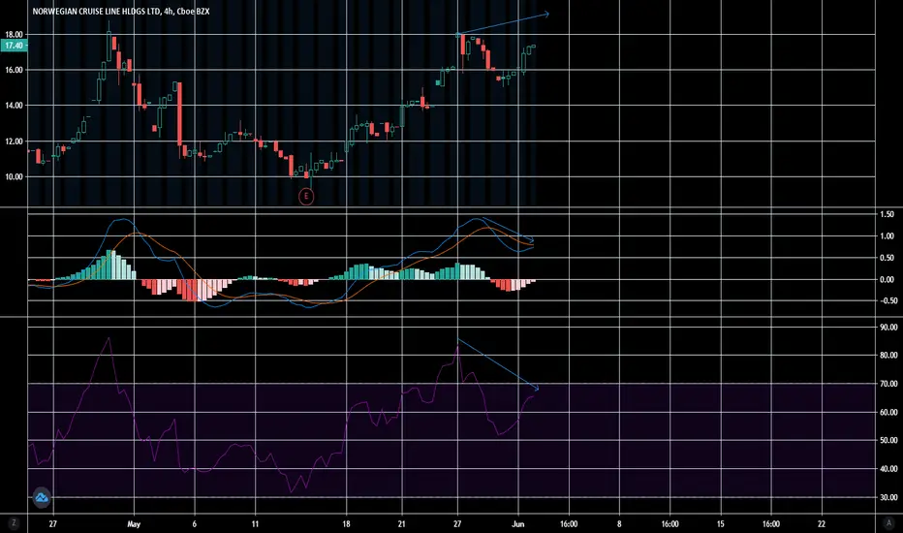
Task: Click the RSI scale value 80.00
Action: [x=888, y=356]
